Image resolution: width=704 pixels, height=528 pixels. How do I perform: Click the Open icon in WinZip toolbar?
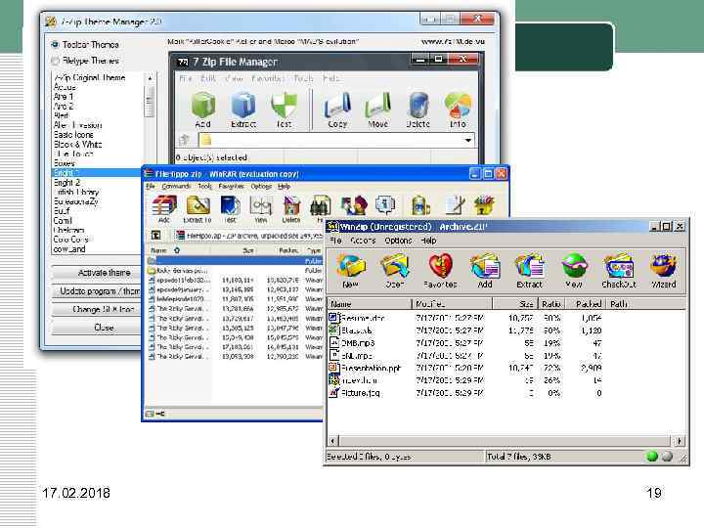pyautogui.click(x=394, y=266)
